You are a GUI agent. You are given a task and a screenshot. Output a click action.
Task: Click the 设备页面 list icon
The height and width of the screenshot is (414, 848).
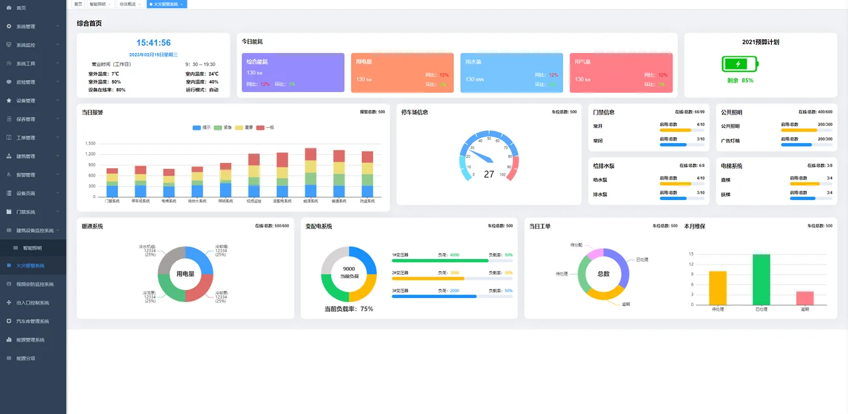(9, 193)
